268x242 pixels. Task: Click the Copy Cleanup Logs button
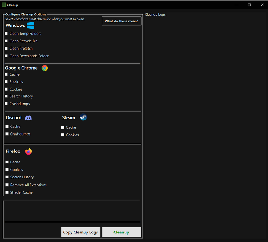point(81,232)
